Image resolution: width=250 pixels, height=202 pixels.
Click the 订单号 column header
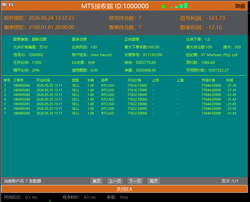pyautogui.click(x=18, y=80)
